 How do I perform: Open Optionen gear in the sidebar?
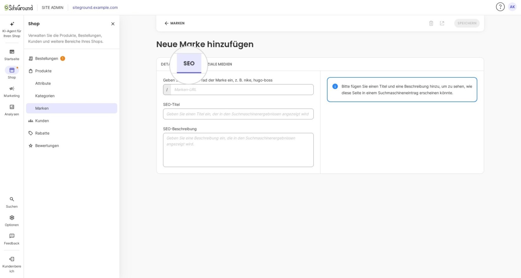(12, 218)
